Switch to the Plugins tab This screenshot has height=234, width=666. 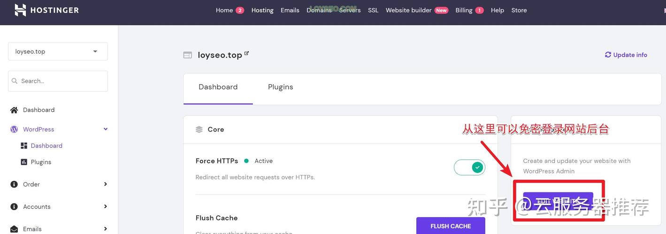coord(280,87)
